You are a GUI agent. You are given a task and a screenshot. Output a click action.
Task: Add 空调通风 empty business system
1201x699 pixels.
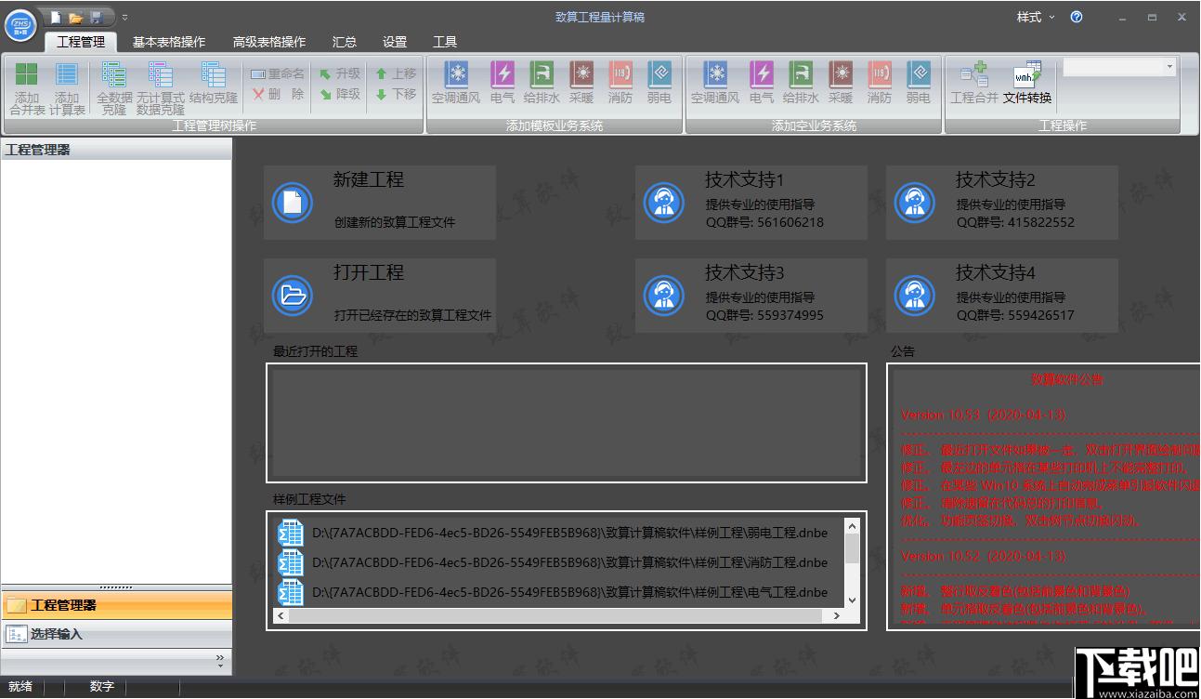[715, 84]
